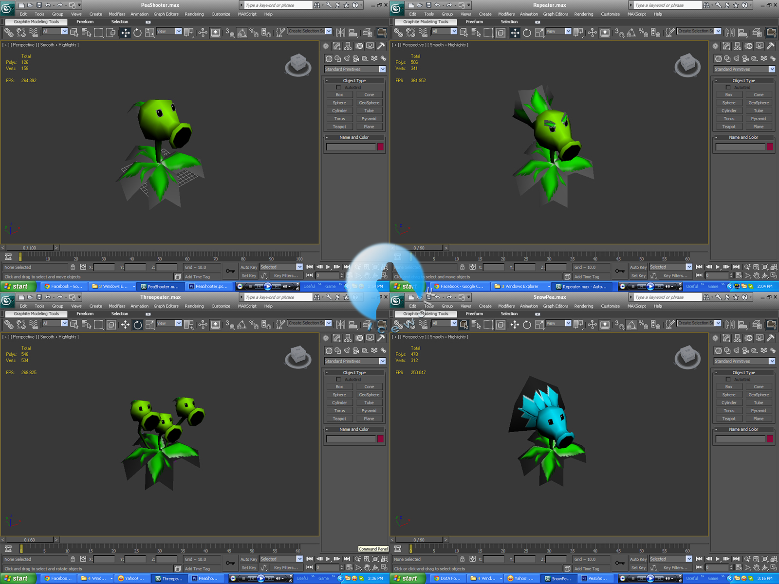Toggle Set Key in Repeater.max

tap(638, 276)
